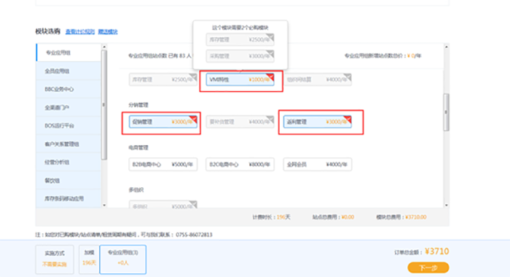
Task: Select the 专业应用组(3) summary card
Action: (x=123, y=259)
